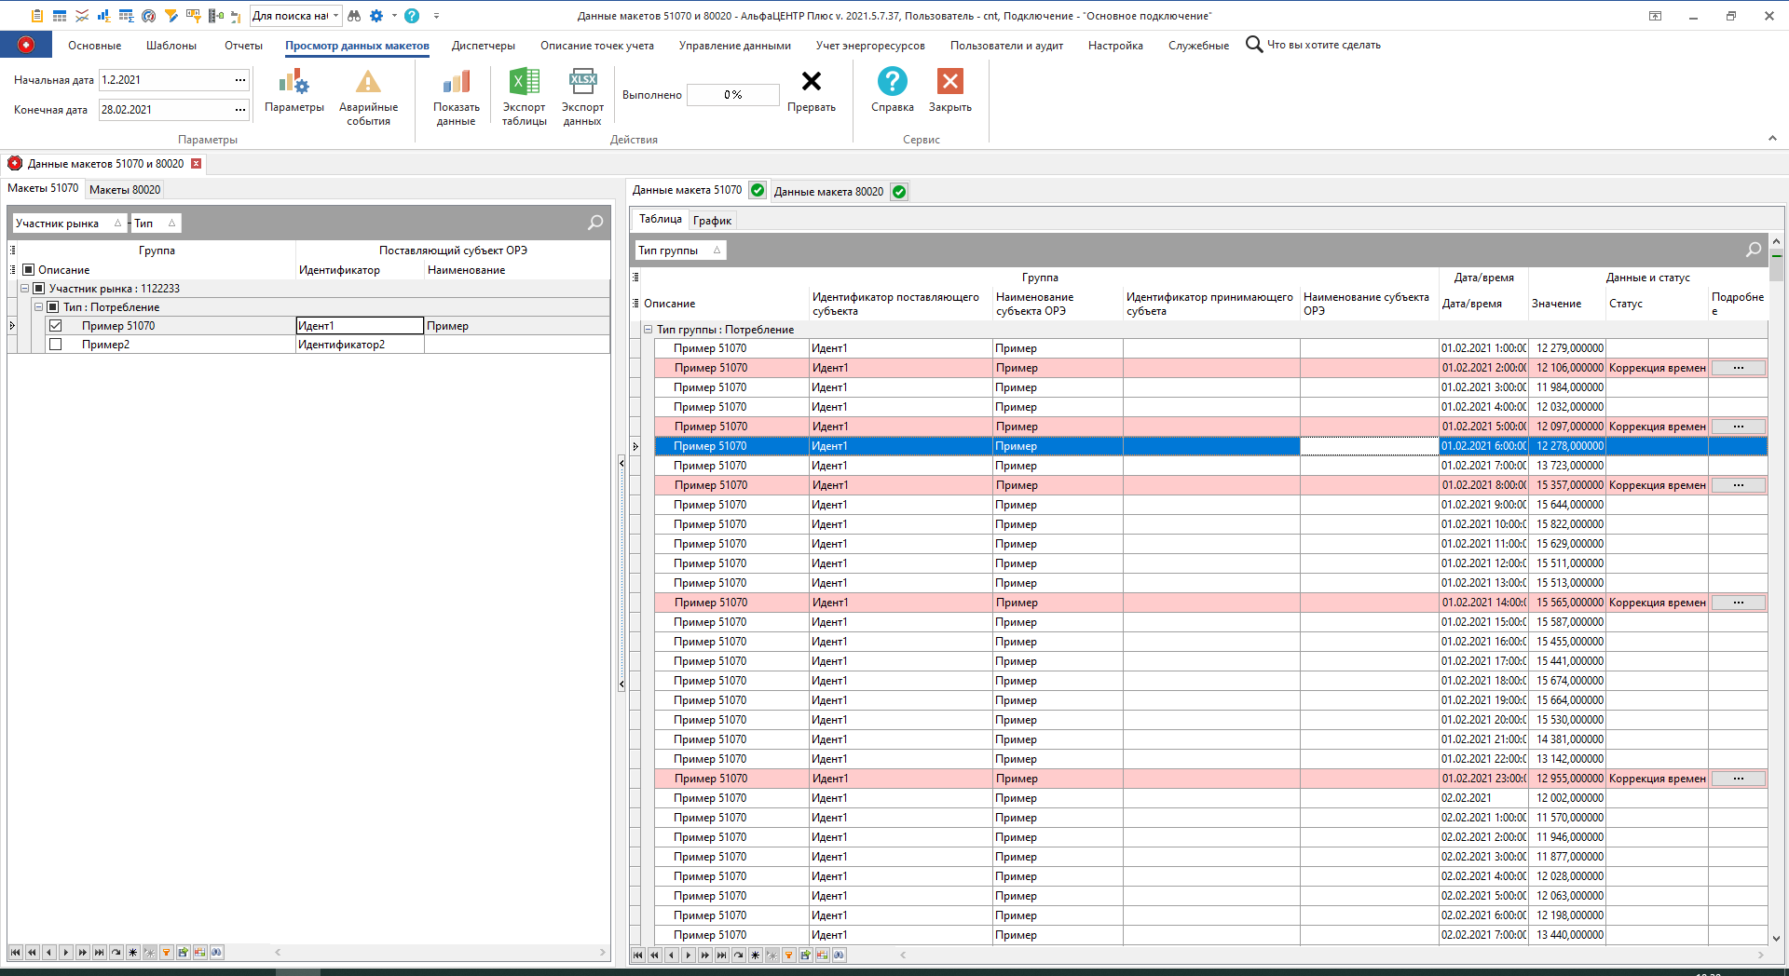Viewport: 1789px width, 976px height.
Task: Click the Параметры icon in ribbon
Action: (x=294, y=83)
